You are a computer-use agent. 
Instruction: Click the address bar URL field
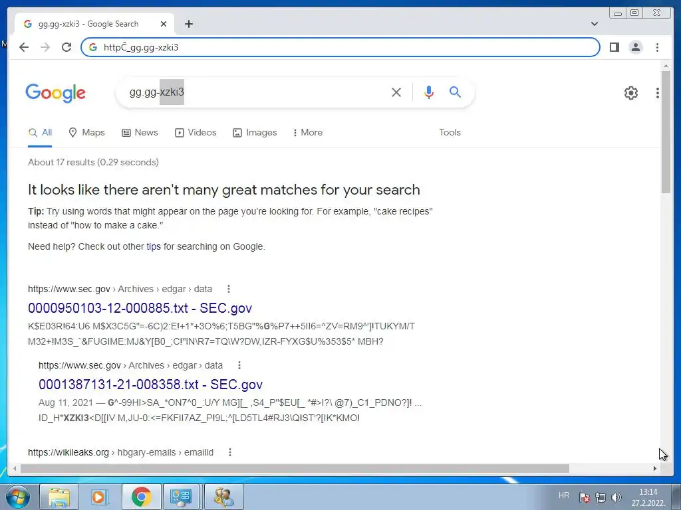(x=340, y=47)
